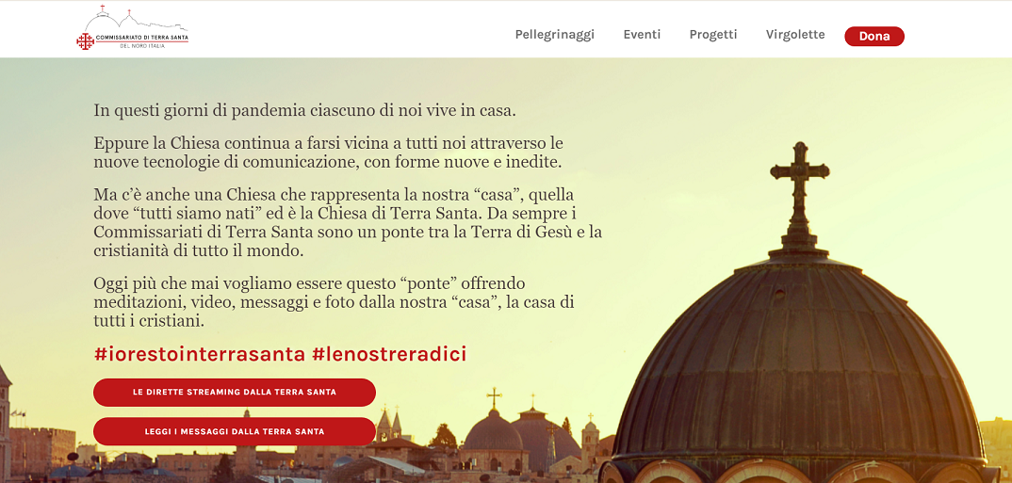Click Leggi i messaggi dalla Terra Santa
Image resolution: width=1012 pixels, height=483 pixels.
pyautogui.click(x=235, y=431)
